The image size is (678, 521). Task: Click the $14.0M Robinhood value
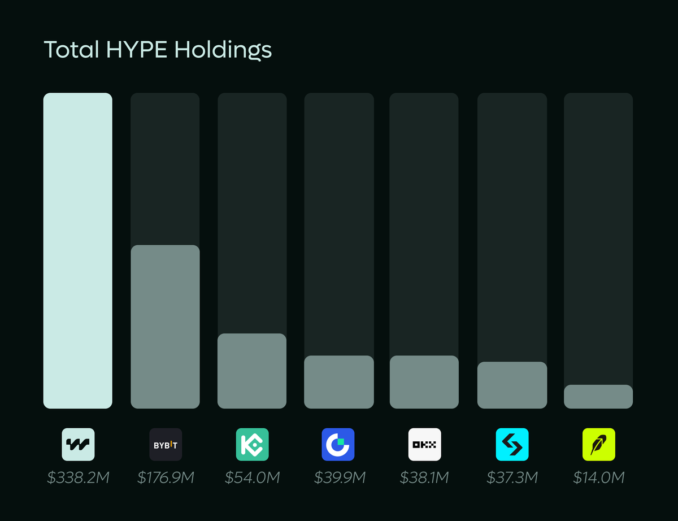(x=598, y=477)
